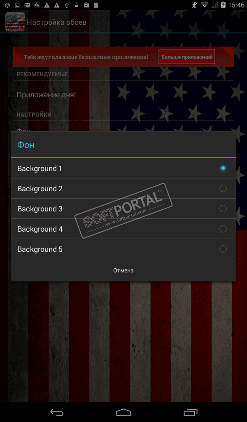The width and height of the screenshot is (247, 422).
Task: Tap the Wi-Fi status icon
Action: 204,5
